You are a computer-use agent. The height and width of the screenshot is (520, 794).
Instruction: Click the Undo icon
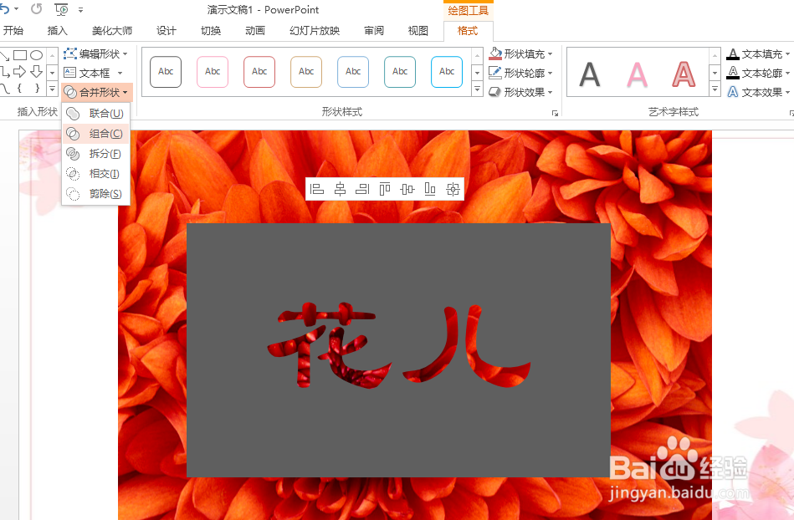[7, 8]
